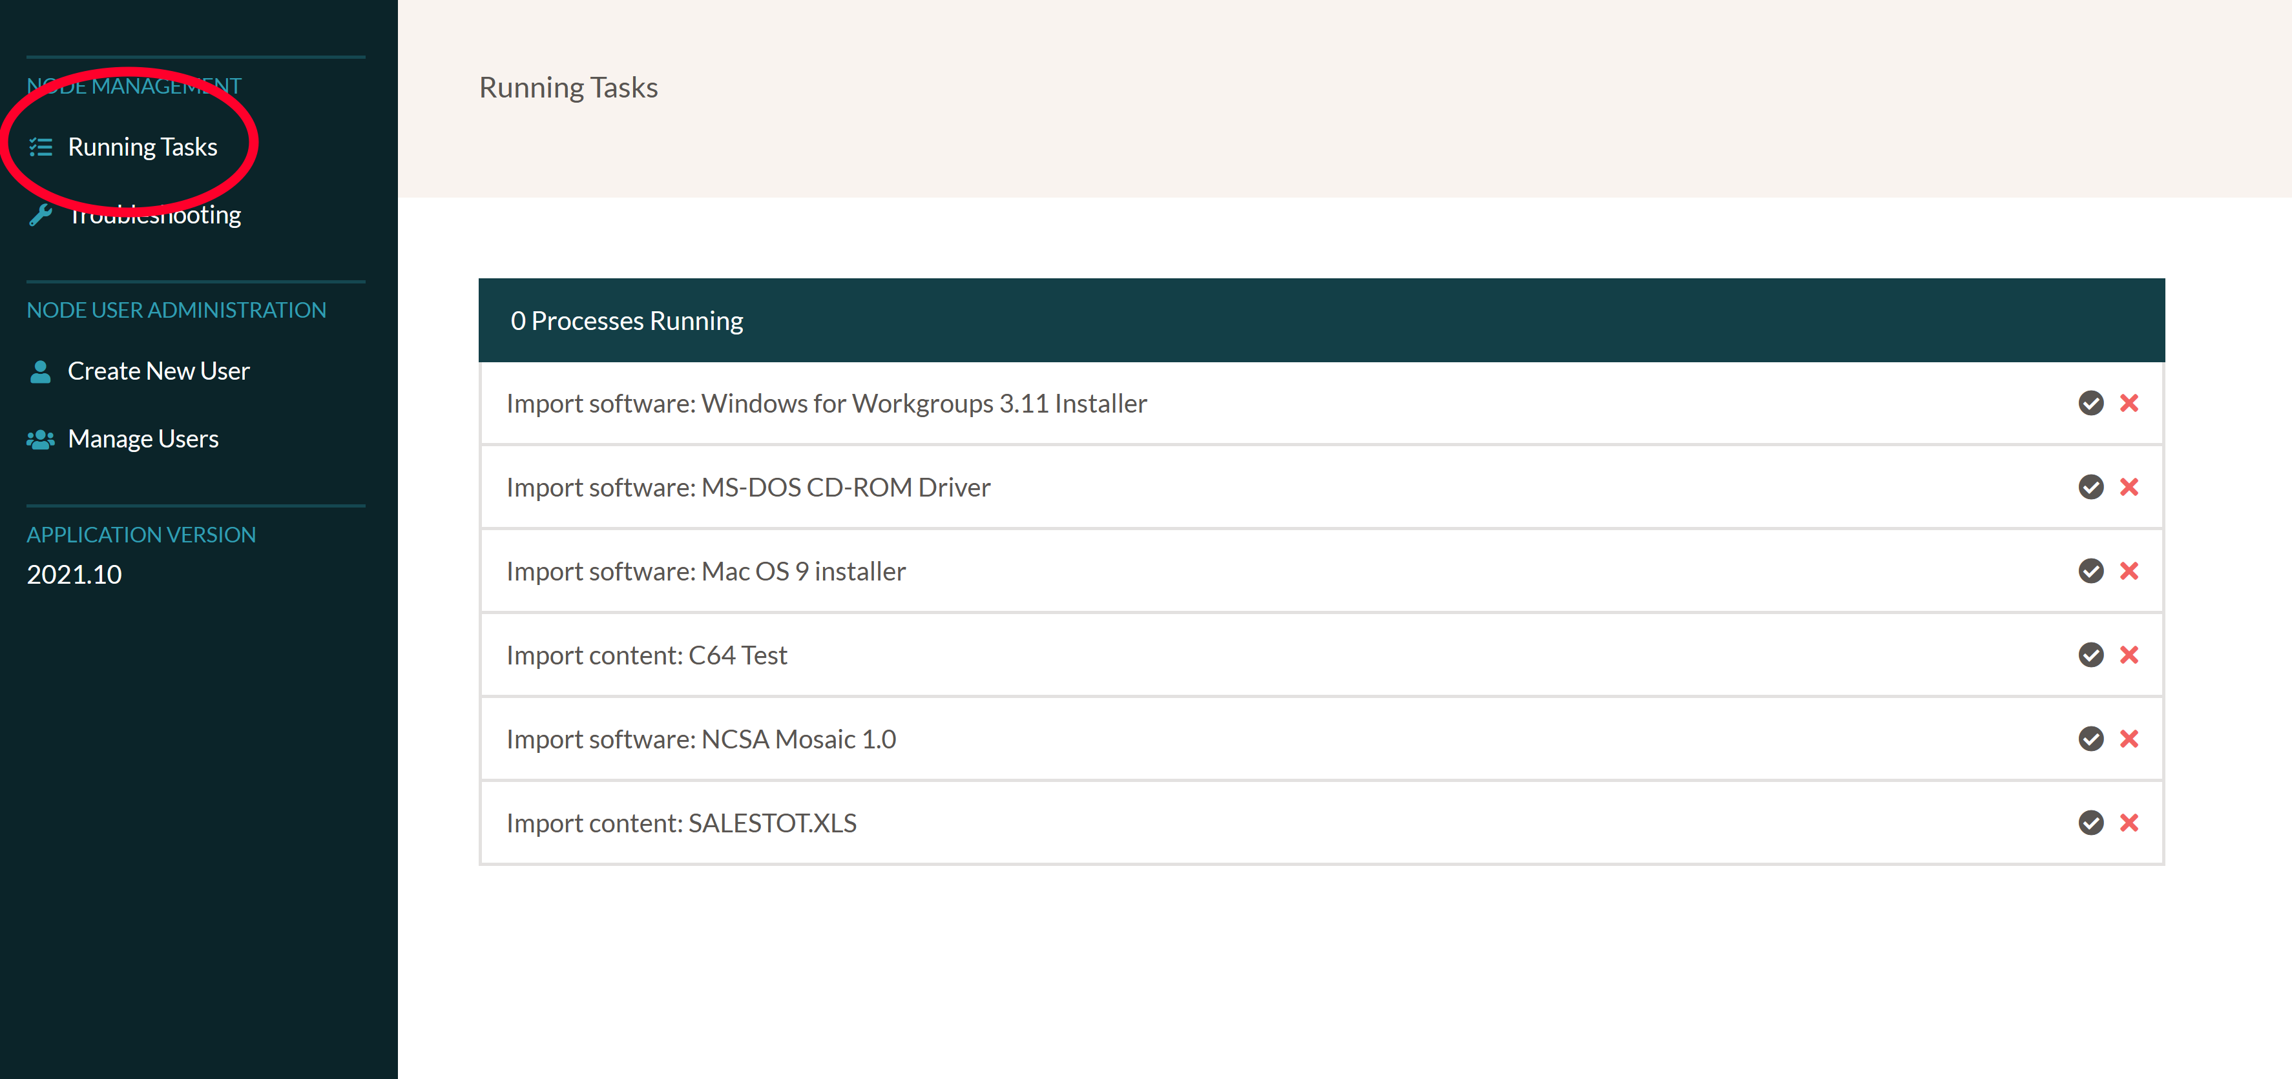Click the single user icon for Create New User
The width and height of the screenshot is (2292, 1079).
pos(40,371)
